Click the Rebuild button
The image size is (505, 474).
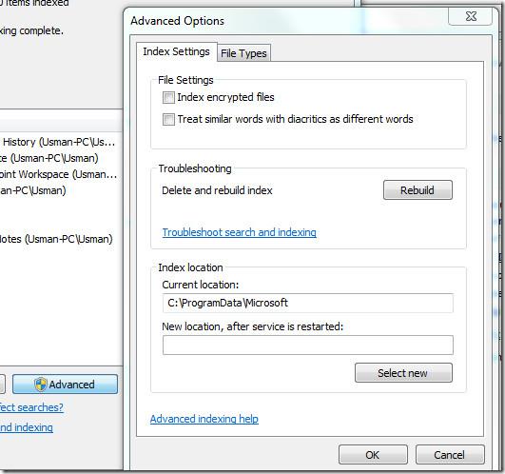pos(418,190)
